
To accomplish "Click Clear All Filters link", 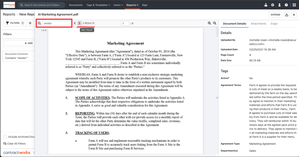I will (x=14, y=144).
